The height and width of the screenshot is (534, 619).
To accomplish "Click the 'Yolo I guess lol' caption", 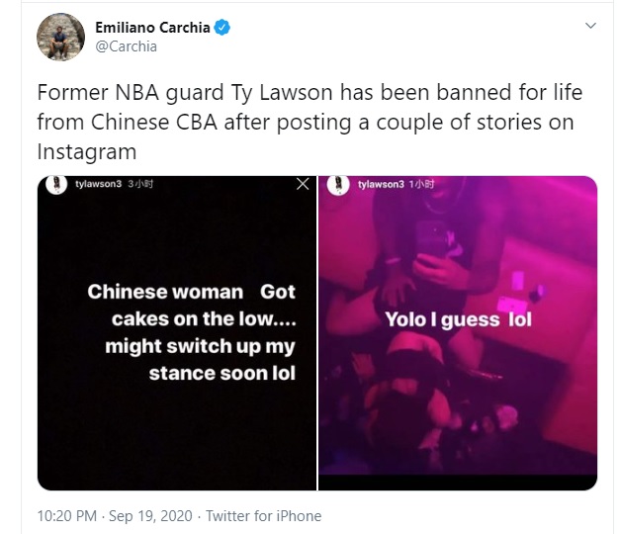I will tap(459, 319).
